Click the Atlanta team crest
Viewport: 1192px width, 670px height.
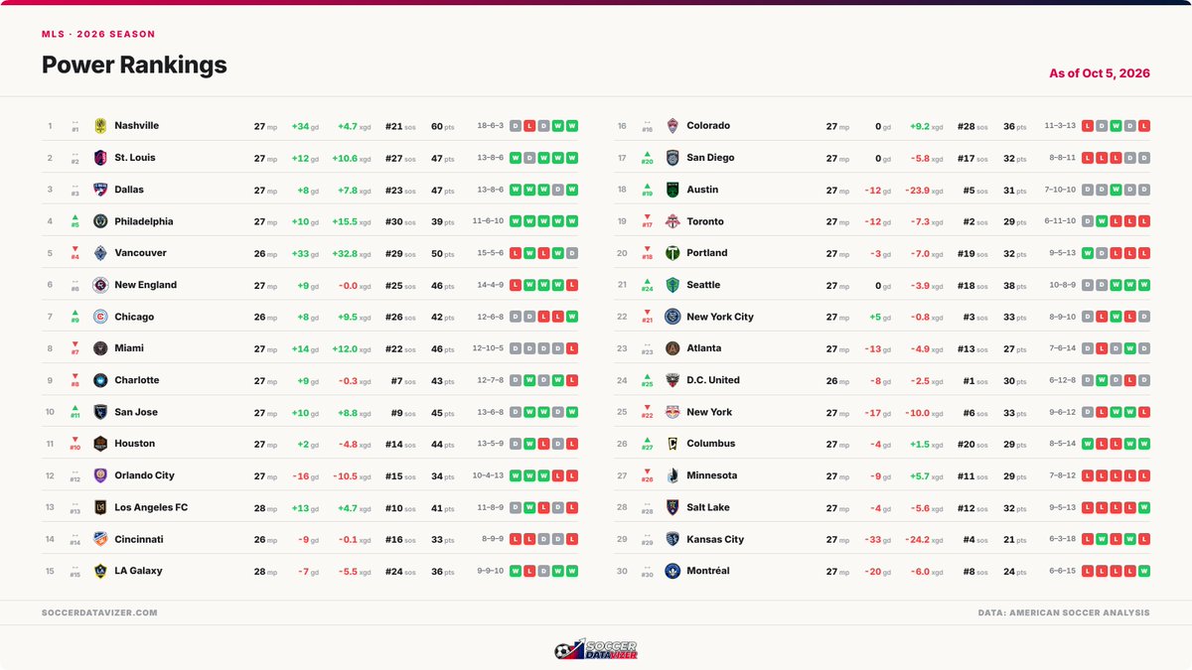tap(672, 348)
